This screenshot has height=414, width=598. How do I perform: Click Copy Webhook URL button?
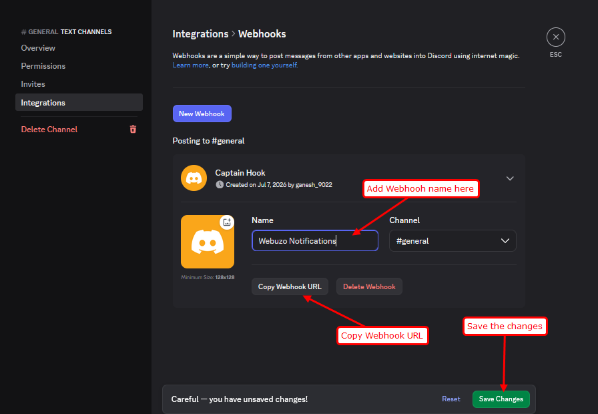[290, 286]
